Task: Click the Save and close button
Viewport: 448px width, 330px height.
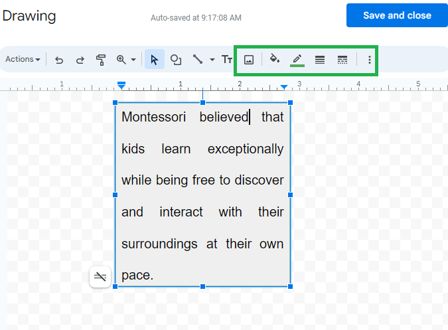Action: (397, 15)
